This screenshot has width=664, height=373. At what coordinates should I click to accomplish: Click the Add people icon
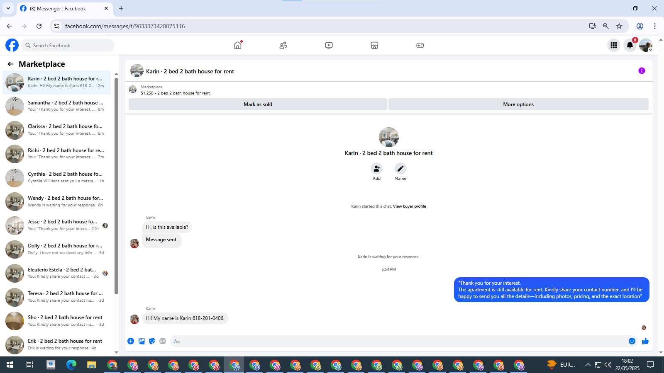376,168
